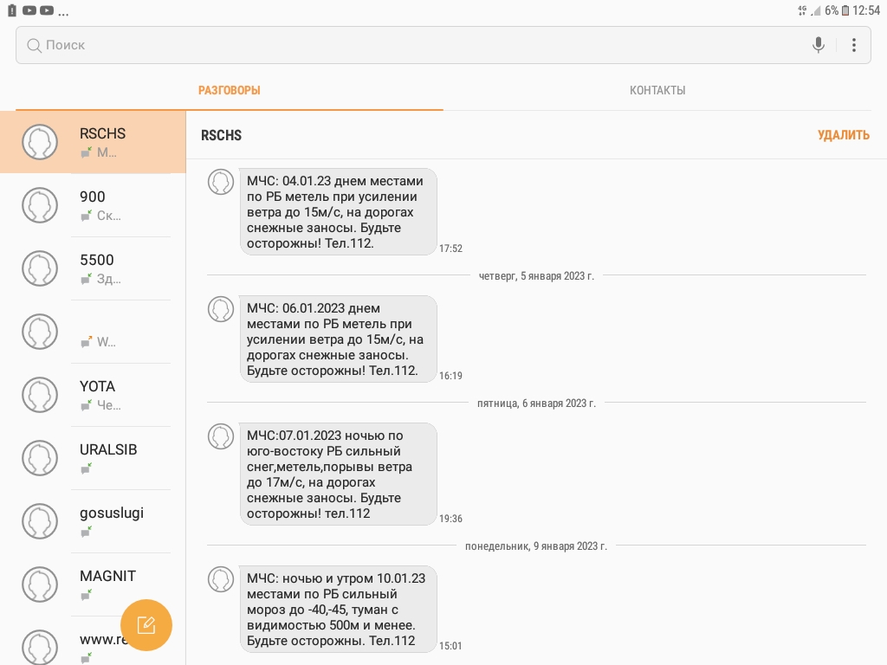Screen dimensions: 887x665
Task: Select the message about frost -40,-45
Action: pyautogui.click(x=338, y=610)
